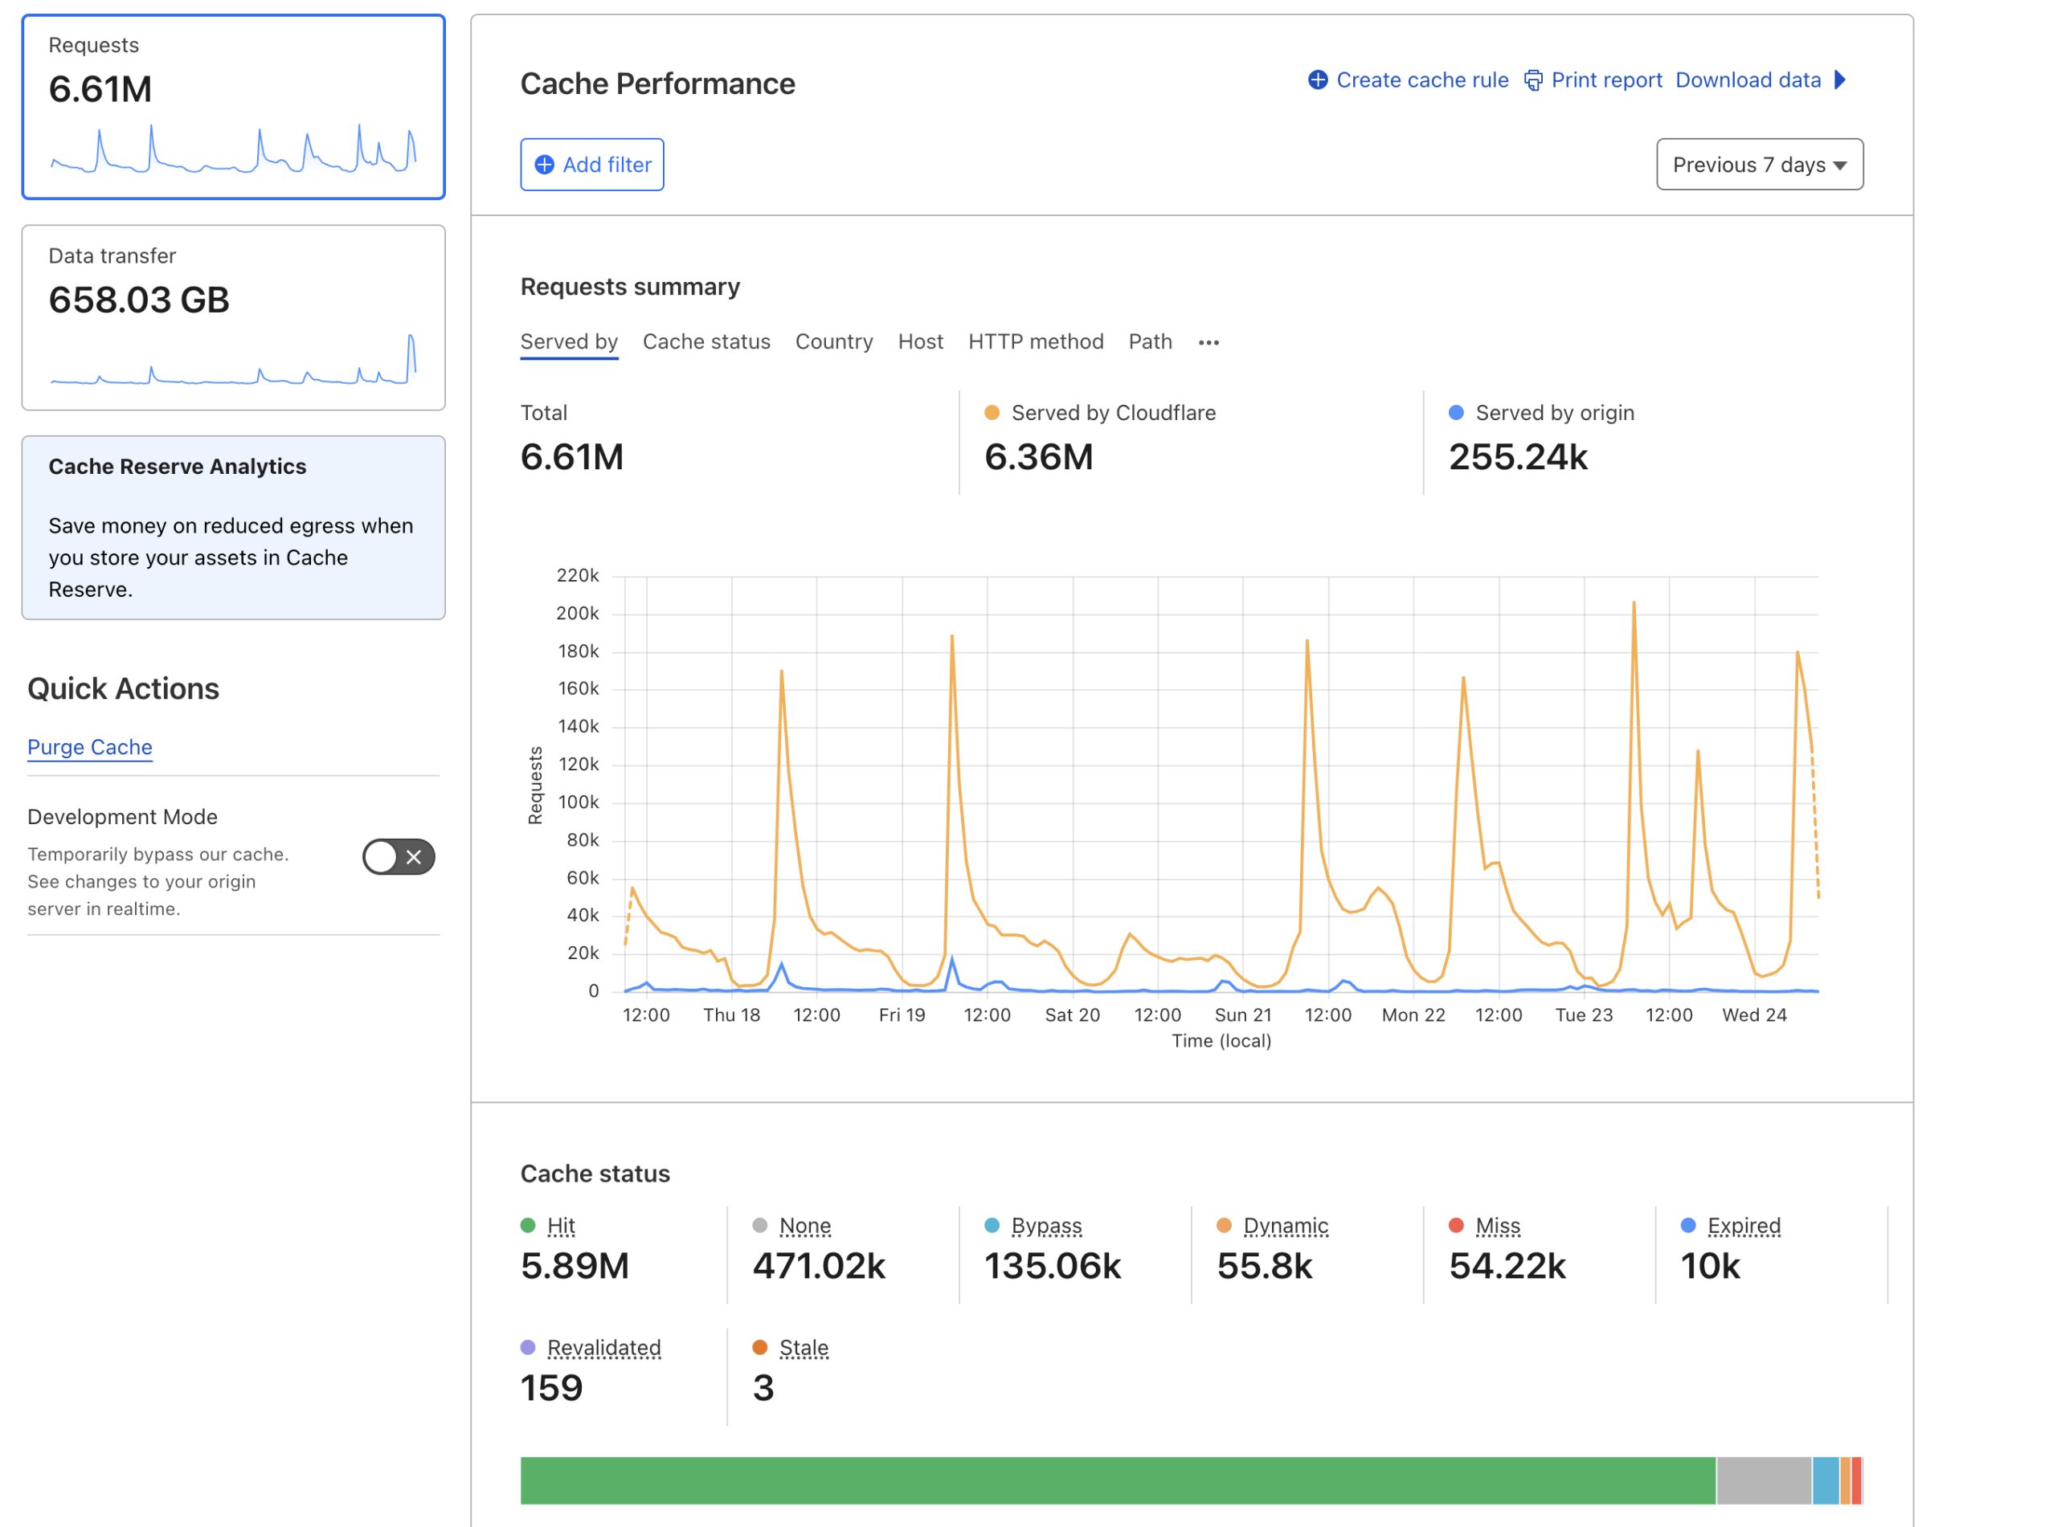The width and height of the screenshot is (2057, 1527).
Task: Switch to the Served by tab
Action: [x=569, y=342]
